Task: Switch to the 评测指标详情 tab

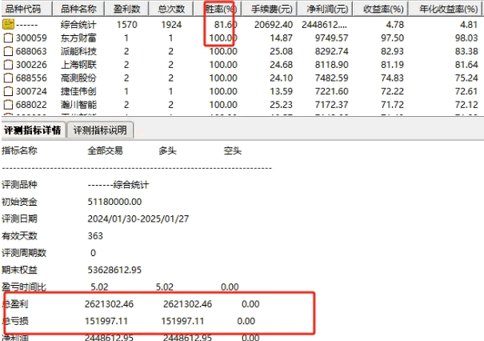Action: [33, 130]
